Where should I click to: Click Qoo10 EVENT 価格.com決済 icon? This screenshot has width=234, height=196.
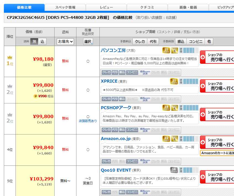145,192
